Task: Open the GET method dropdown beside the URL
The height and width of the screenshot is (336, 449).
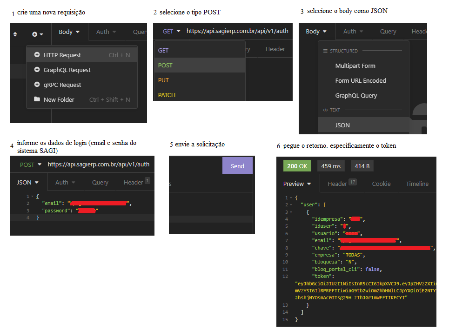Action: coord(171,32)
